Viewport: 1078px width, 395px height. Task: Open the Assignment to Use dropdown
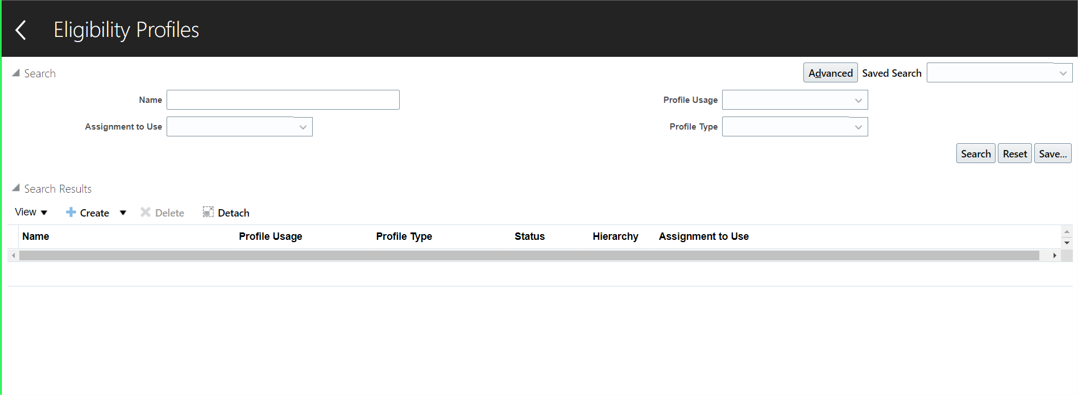[x=239, y=127]
